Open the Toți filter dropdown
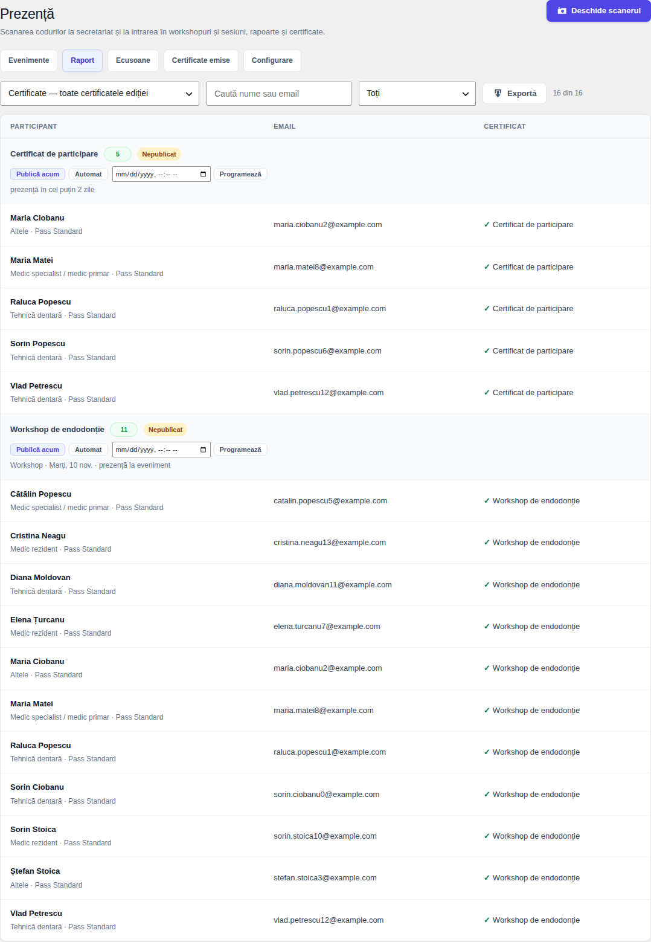651x942 pixels. tap(417, 94)
